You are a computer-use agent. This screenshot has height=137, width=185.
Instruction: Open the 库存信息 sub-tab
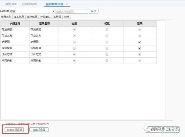pos(32,17)
